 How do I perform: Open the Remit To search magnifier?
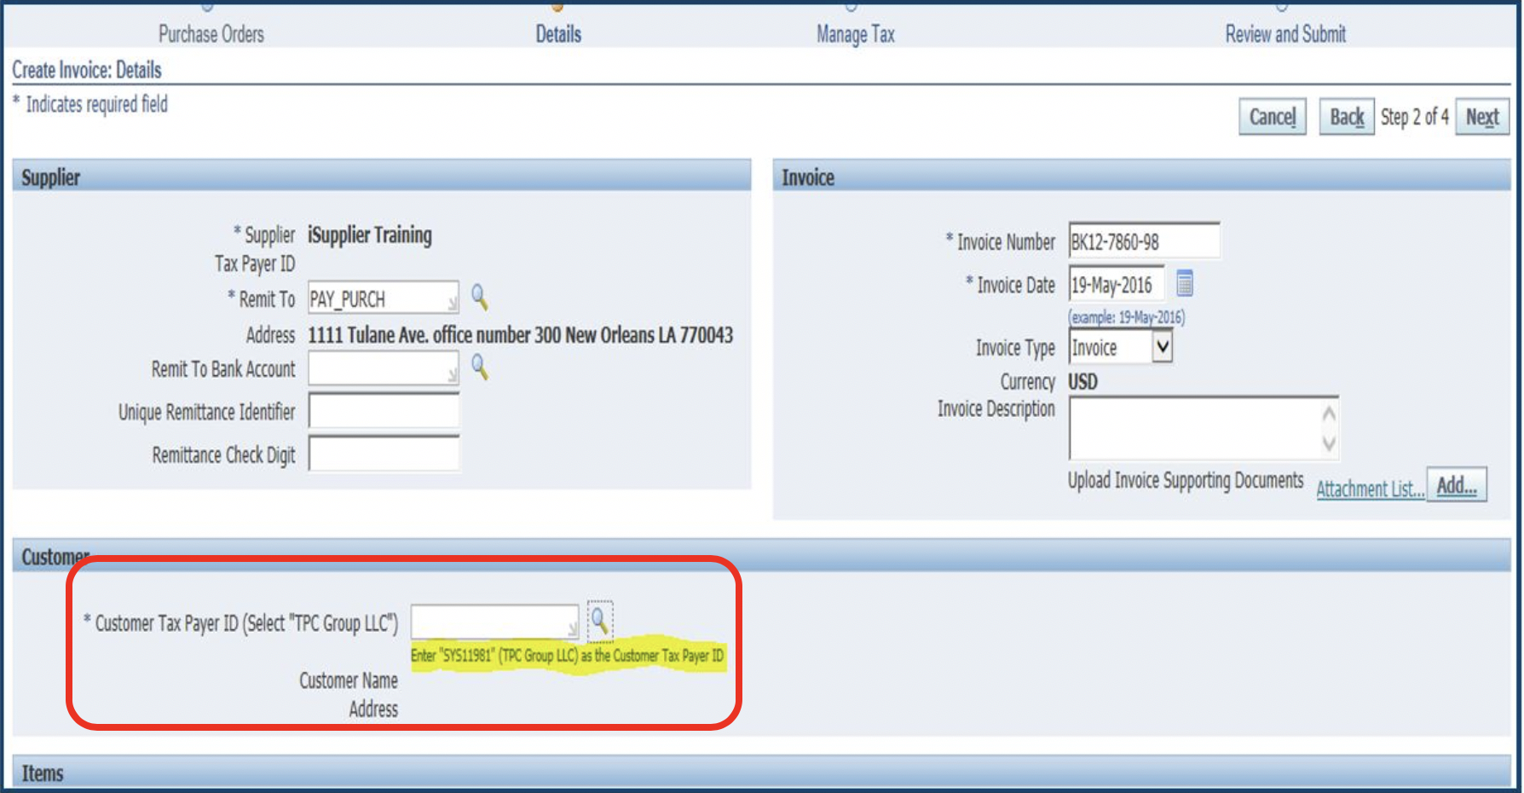click(480, 298)
